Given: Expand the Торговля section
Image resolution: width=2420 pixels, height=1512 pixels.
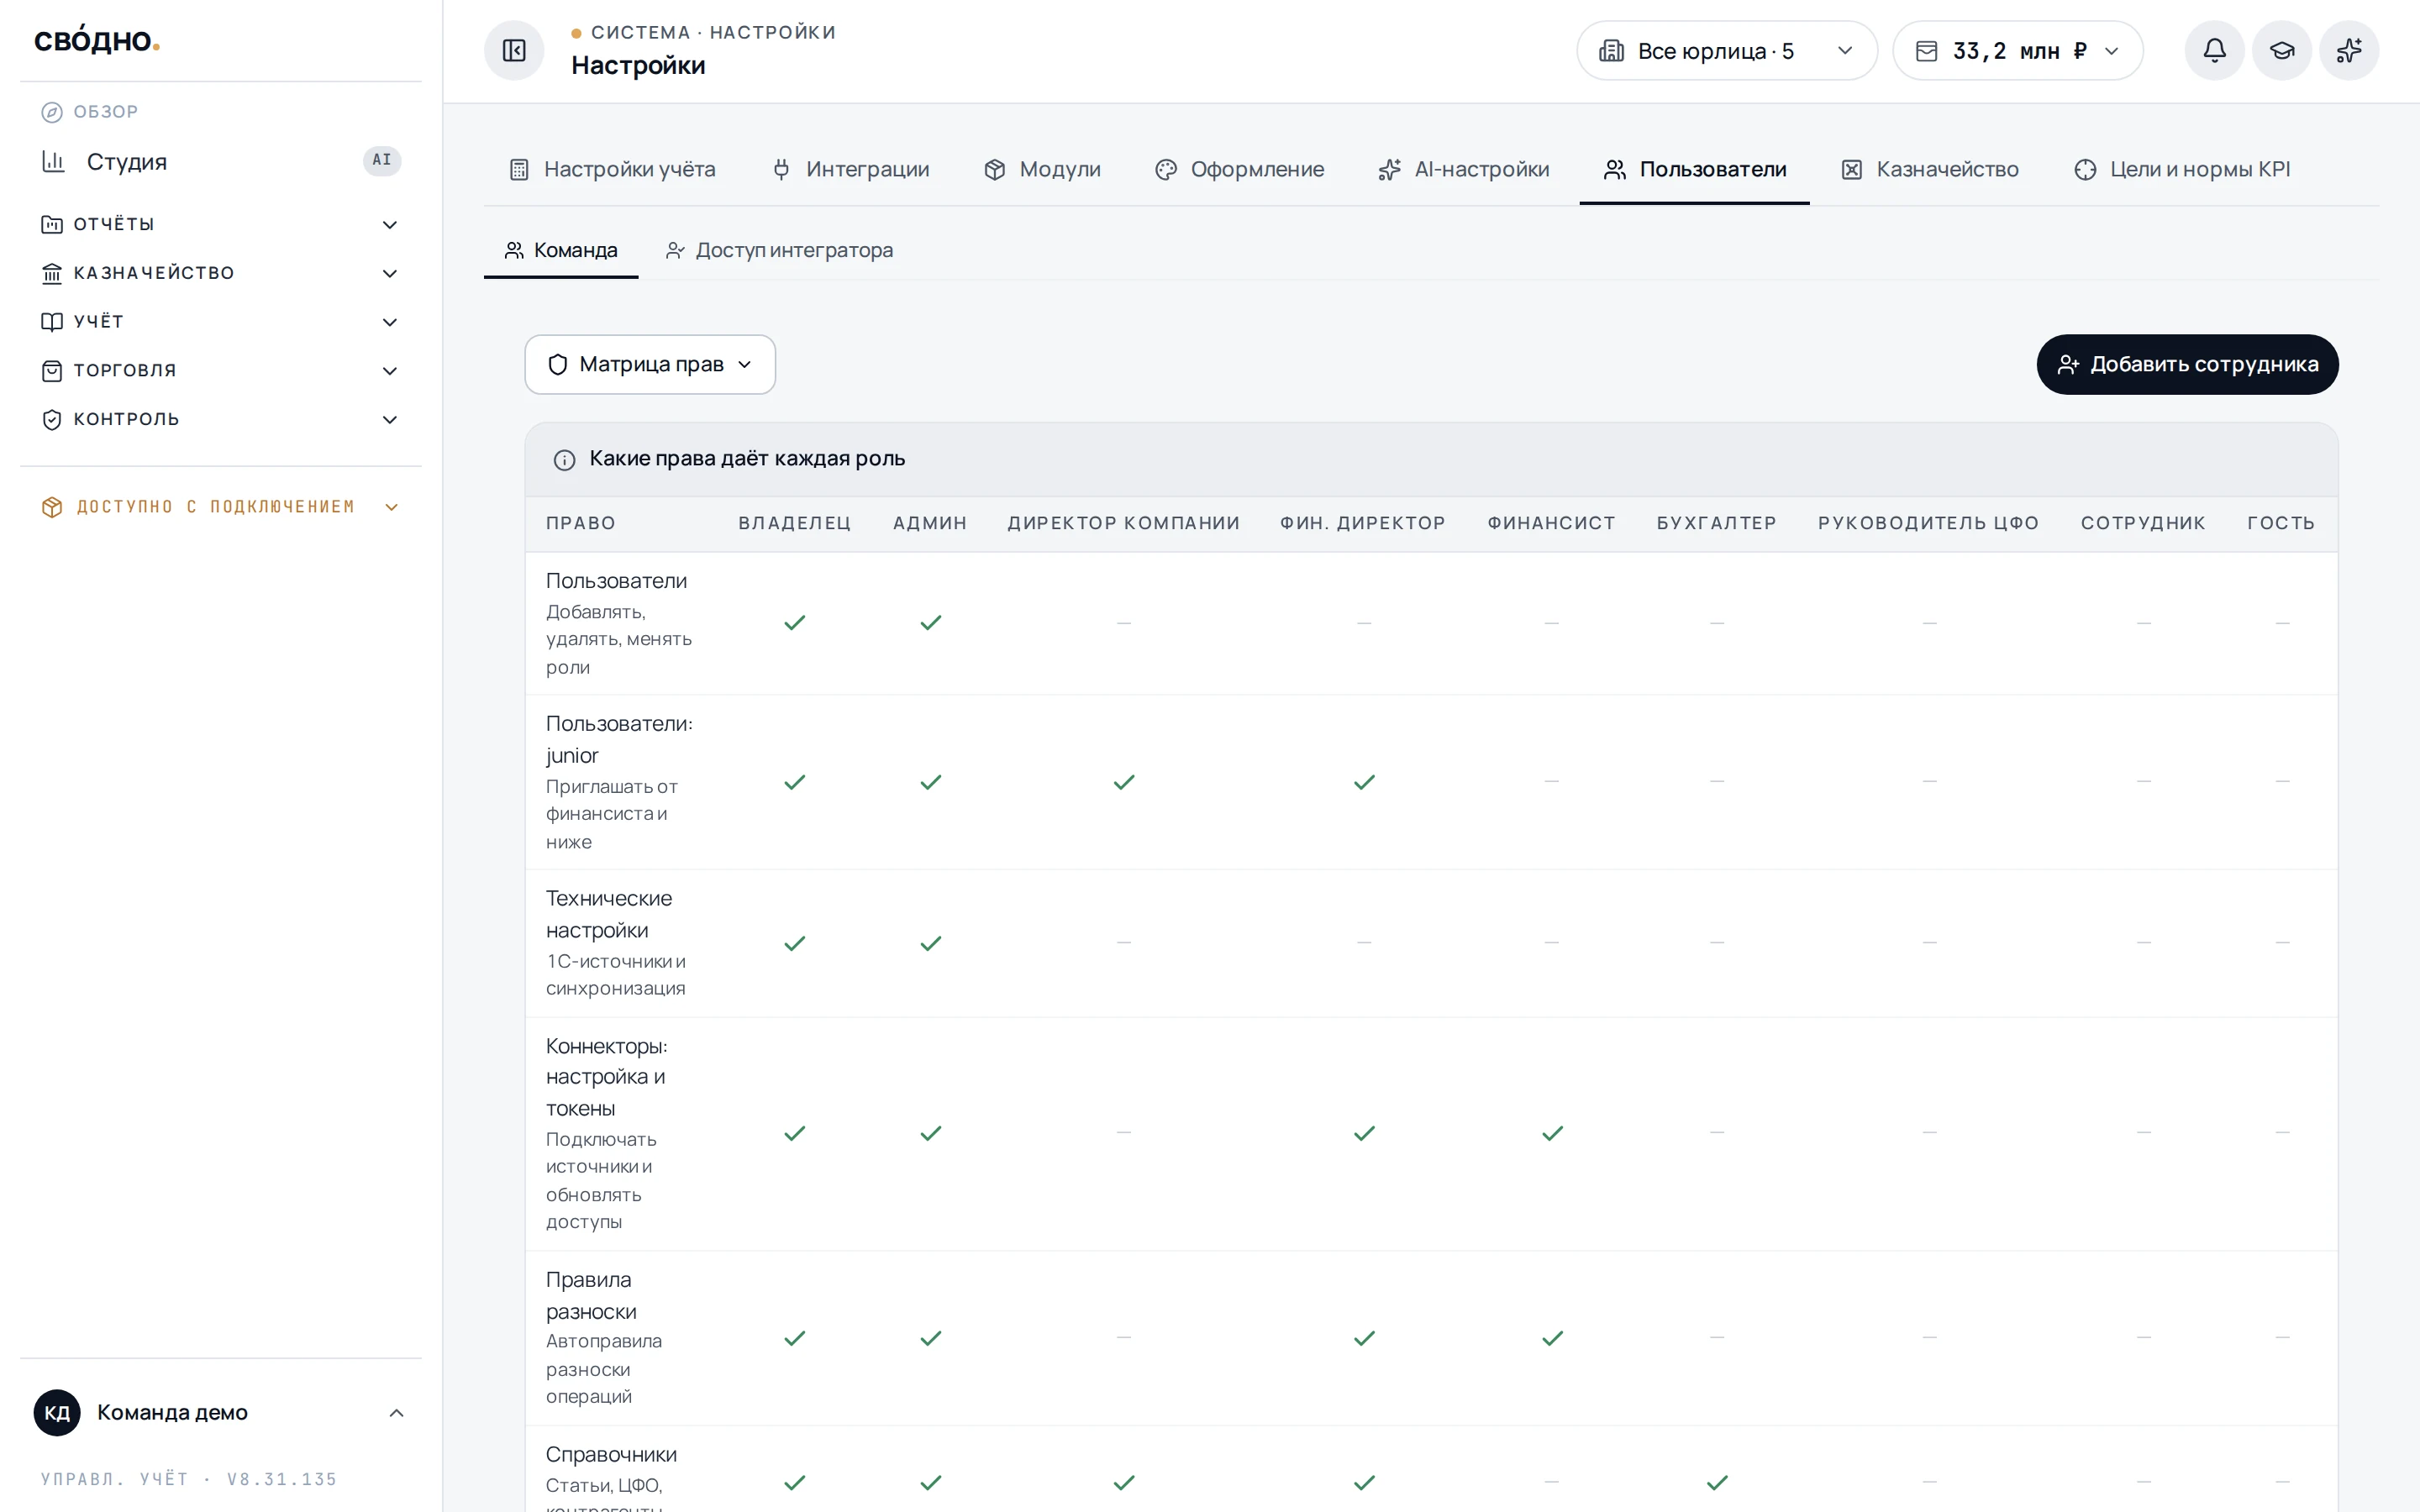Looking at the screenshot, I should pyautogui.click(x=220, y=370).
